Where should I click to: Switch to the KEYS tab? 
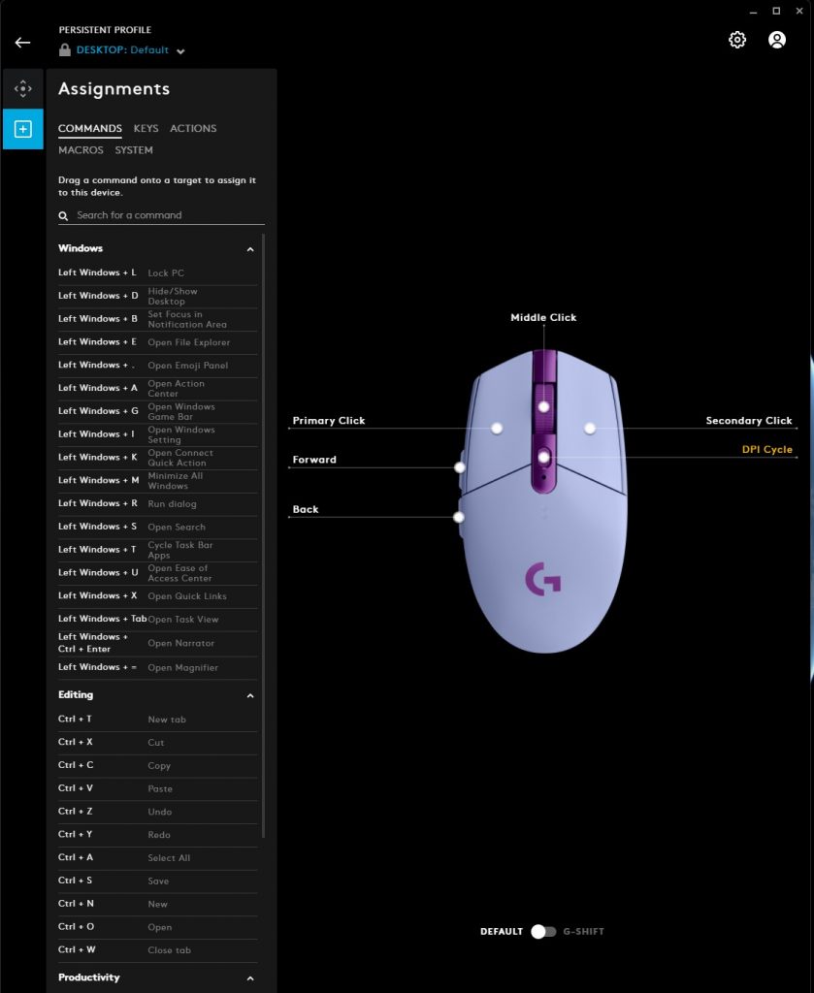click(146, 129)
